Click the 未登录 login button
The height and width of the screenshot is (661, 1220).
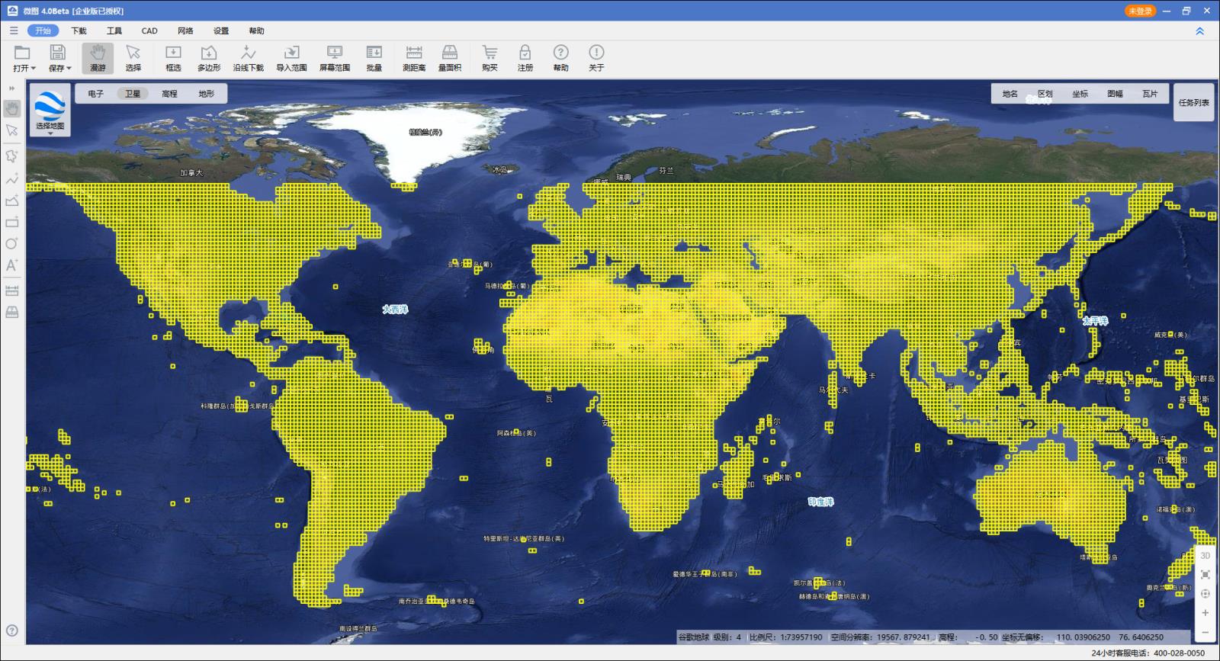1140,11
